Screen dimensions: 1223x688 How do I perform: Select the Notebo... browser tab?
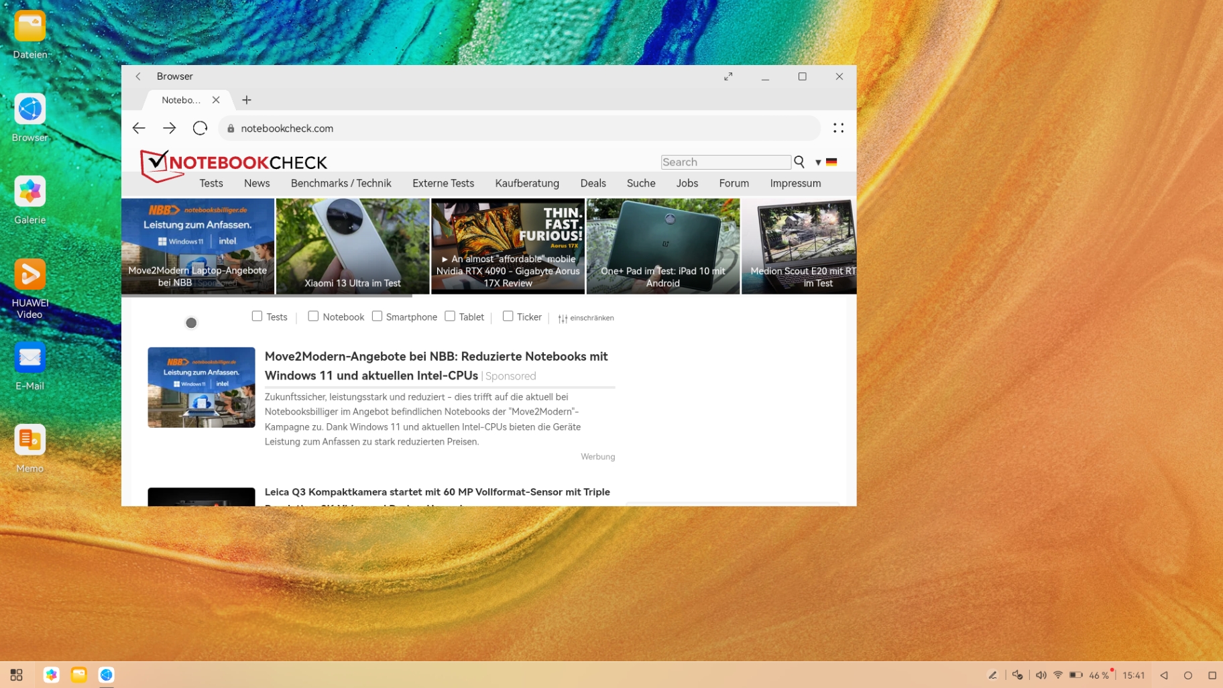pos(181,100)
